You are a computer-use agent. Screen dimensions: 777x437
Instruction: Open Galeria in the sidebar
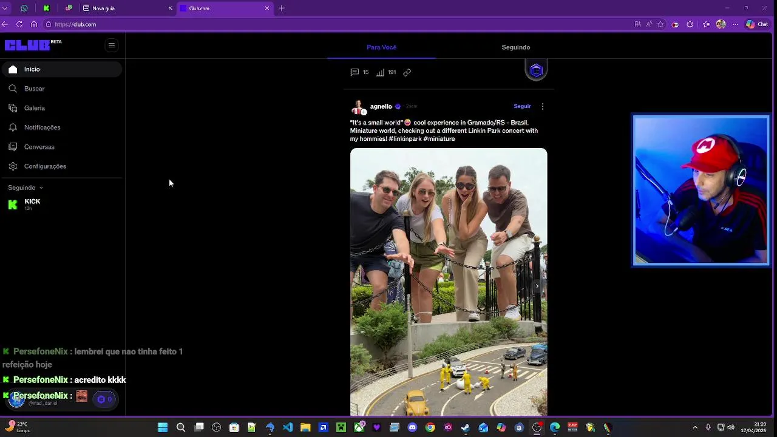(62, 108)
